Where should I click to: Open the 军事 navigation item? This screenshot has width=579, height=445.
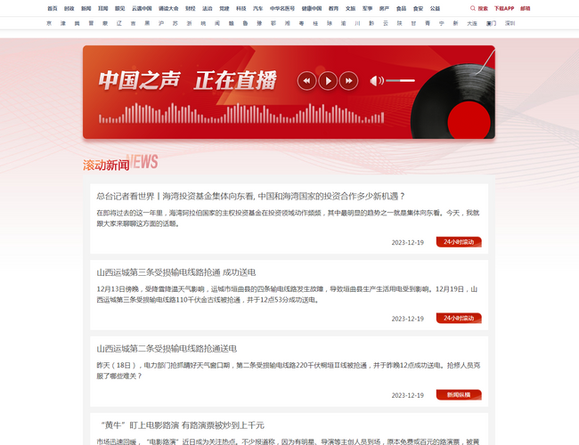[367, 8]
